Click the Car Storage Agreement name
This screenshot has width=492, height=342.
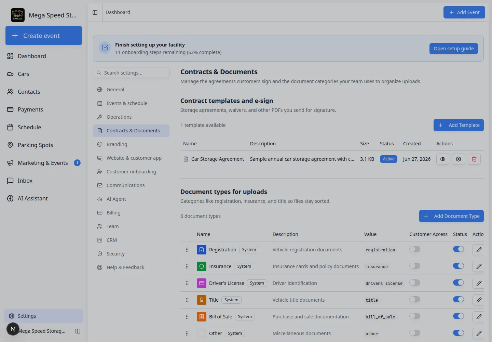218,159
